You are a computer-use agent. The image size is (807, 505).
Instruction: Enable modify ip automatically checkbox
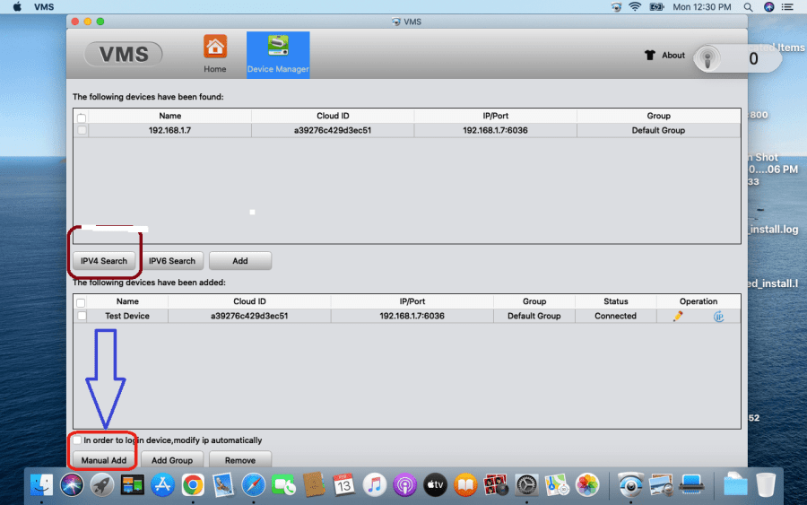[78, 440]
